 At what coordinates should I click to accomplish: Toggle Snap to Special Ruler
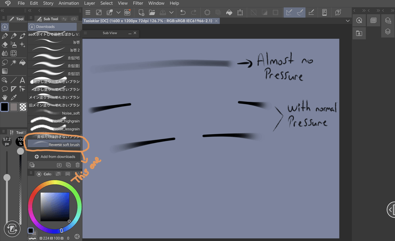pyautogui.click(x=300, y=12)
